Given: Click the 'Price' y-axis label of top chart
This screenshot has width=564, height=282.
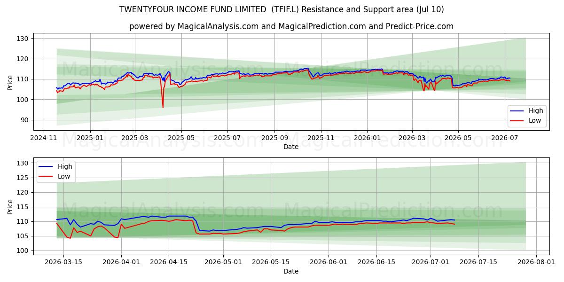Looking at the screenshot, I should click(x=10, y=82).
